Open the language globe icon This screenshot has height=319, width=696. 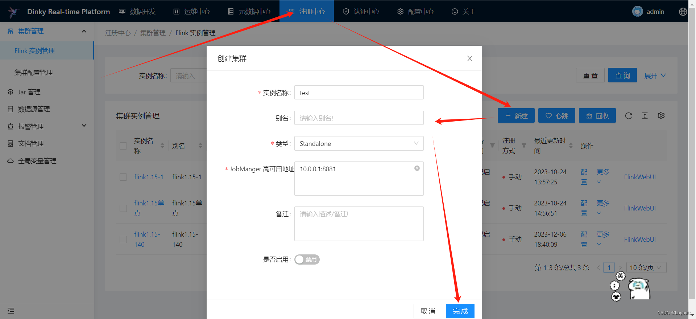(683, 12)
